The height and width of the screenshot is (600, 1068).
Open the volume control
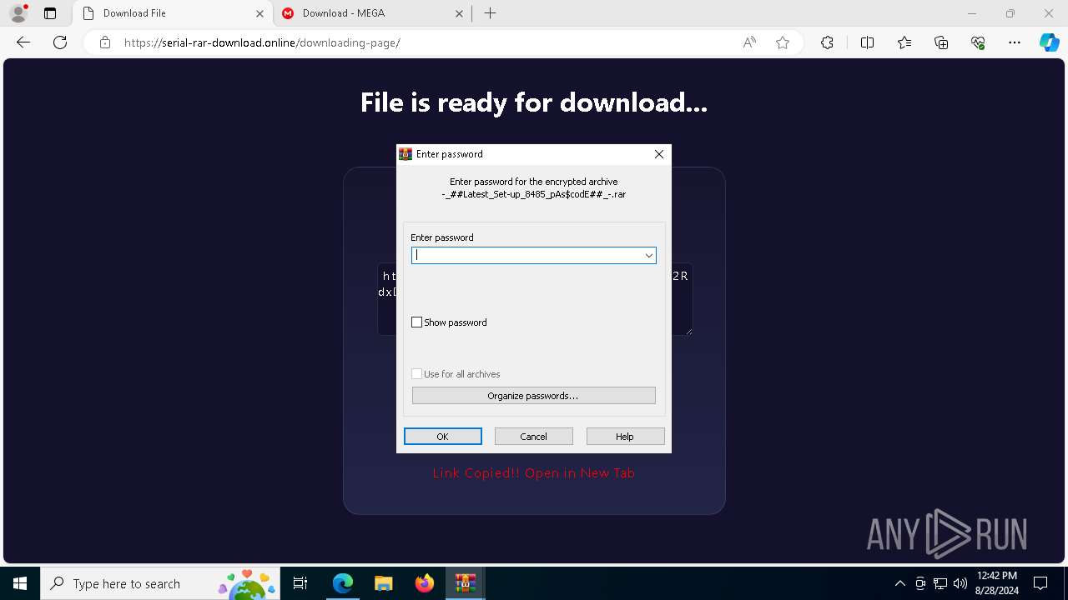[x=960, y=583]
